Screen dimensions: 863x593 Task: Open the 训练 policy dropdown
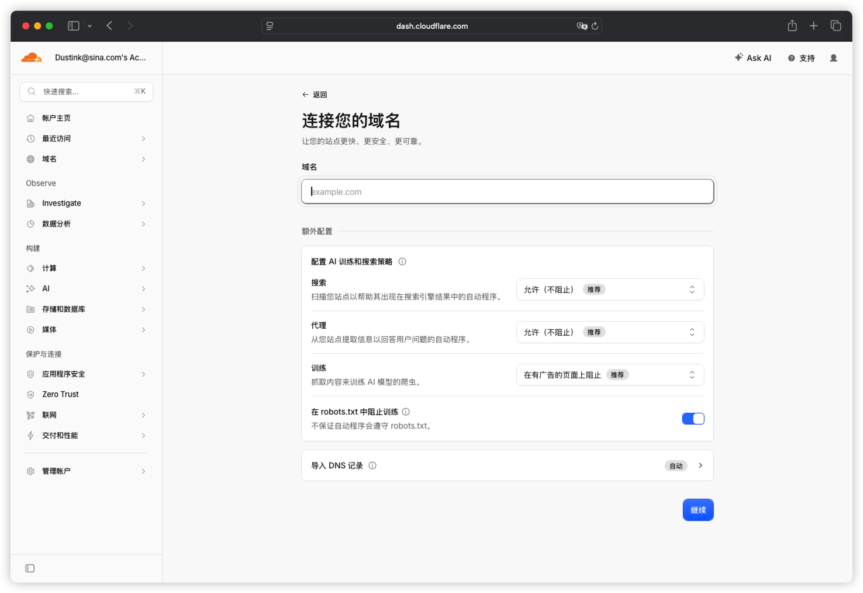610,375
